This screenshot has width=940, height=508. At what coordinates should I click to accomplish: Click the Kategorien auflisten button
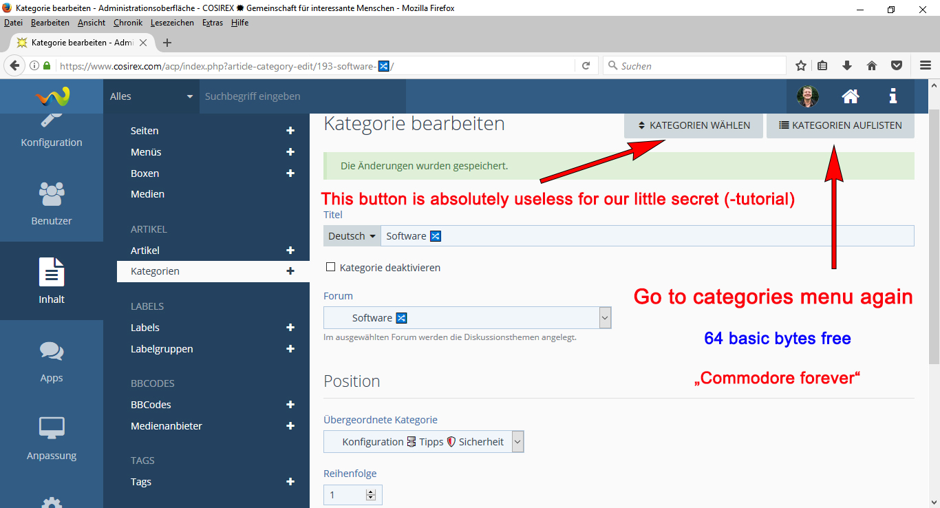point(840,126)
